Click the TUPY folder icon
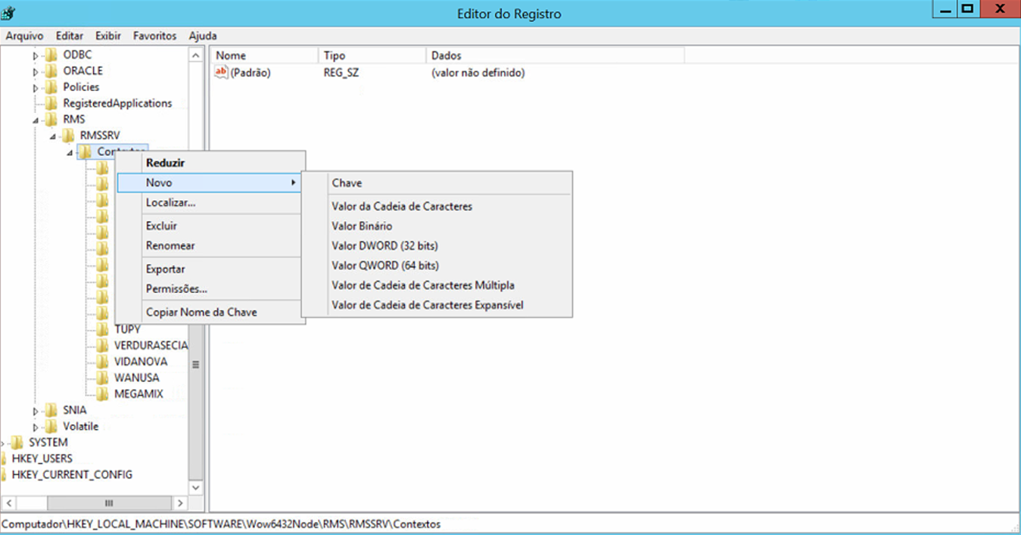The image size is (1021, 535). (x=102, y=330)
